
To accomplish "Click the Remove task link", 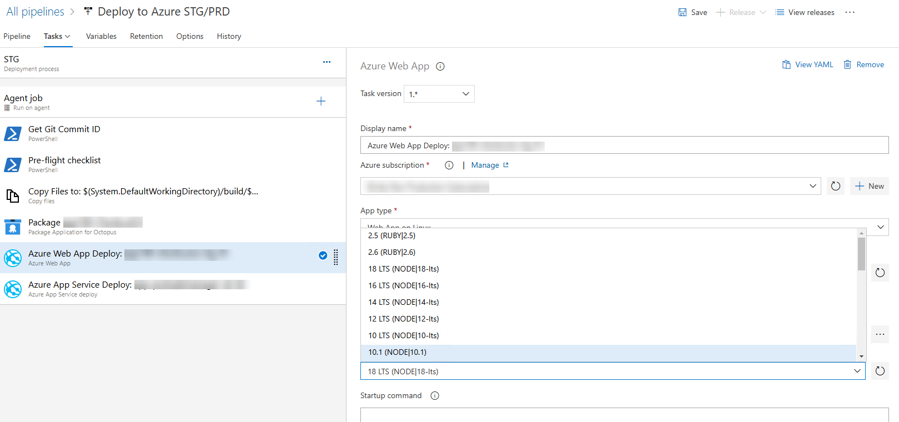I will coord(870,64).
